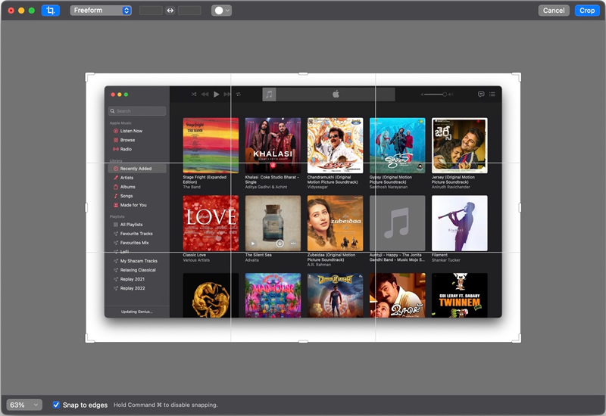Click the download icon on The Silent Sea

(280, 243)
